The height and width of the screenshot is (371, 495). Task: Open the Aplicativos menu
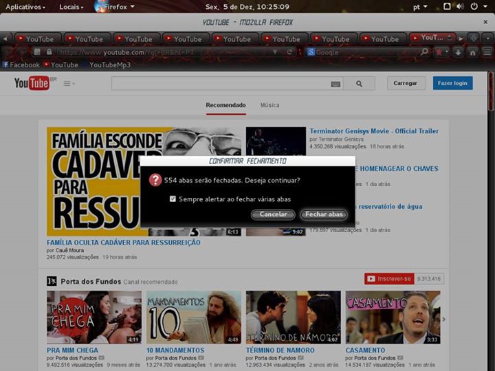click(x=25, y=7)
